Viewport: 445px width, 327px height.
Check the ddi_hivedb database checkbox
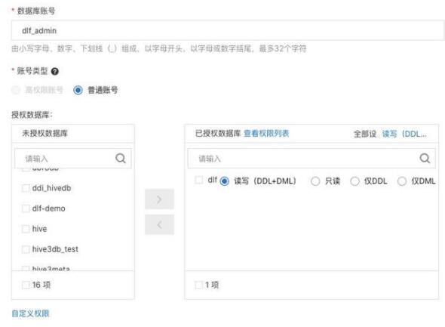[x=26, y=188]
